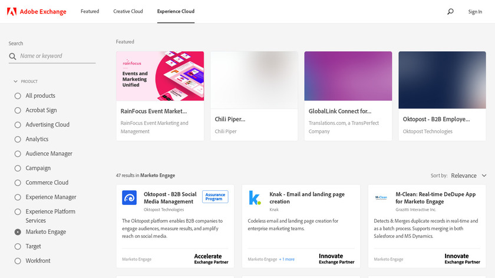Viewport: 495px width, 278px height.
Task: Open the Oktopost B2B Employee featured card image
Action: pyautogui.click(x=442, y=80)
